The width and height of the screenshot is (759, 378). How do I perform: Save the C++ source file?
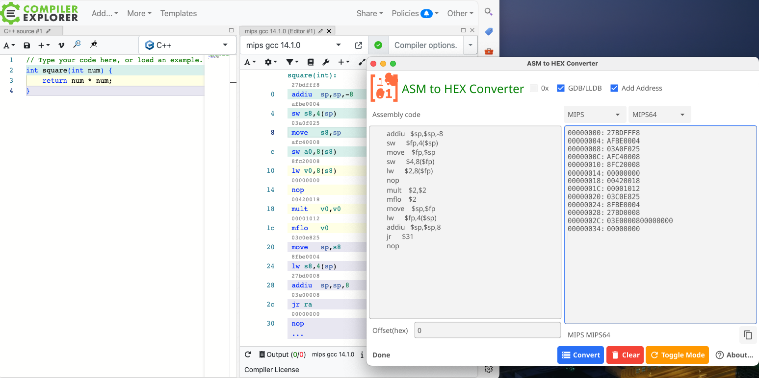coord(27,45)
